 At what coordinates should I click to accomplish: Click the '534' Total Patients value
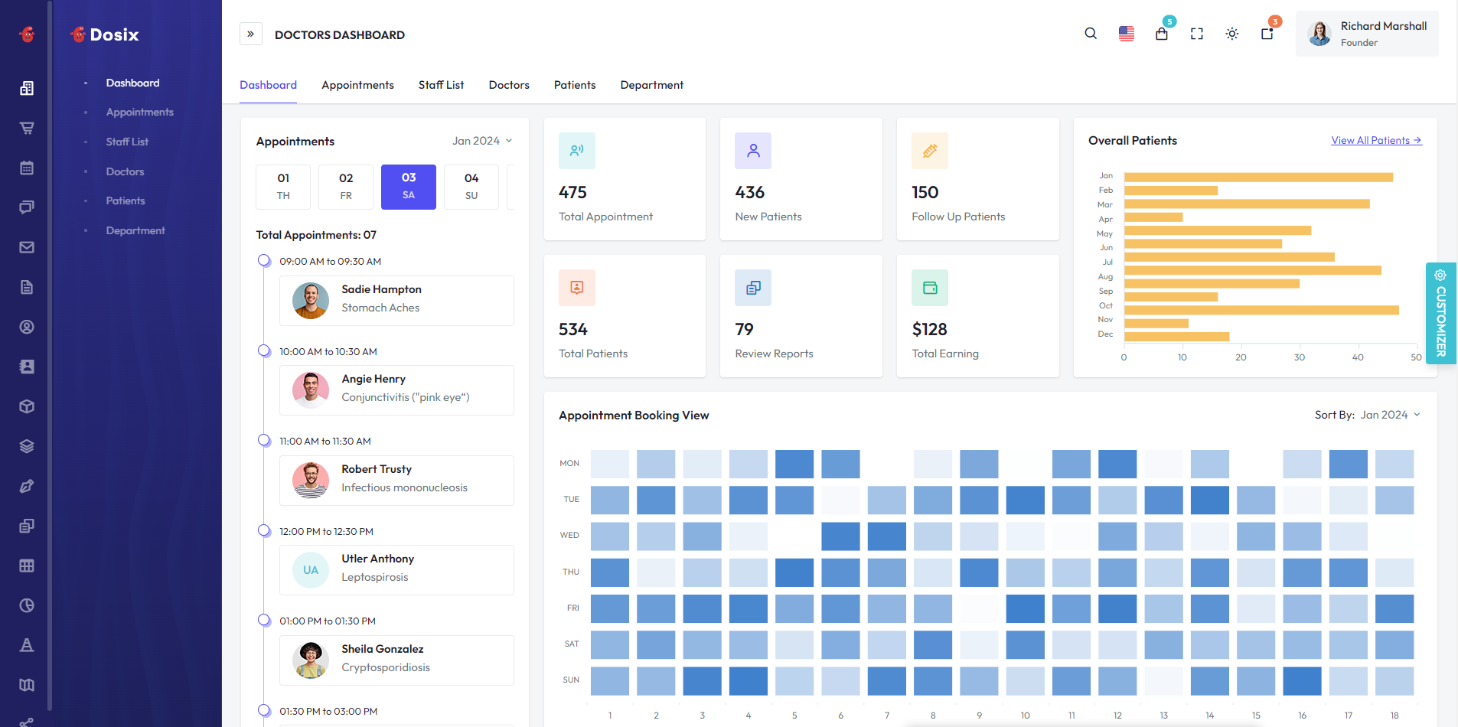point(573,329)
